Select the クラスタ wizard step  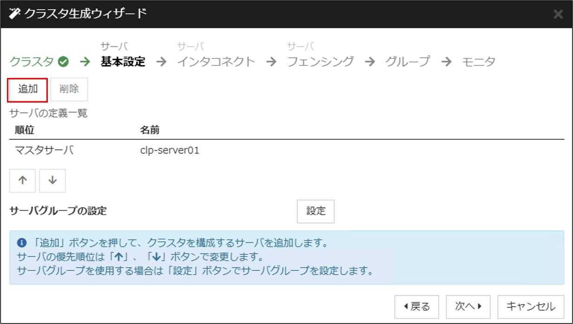[32, 62]
